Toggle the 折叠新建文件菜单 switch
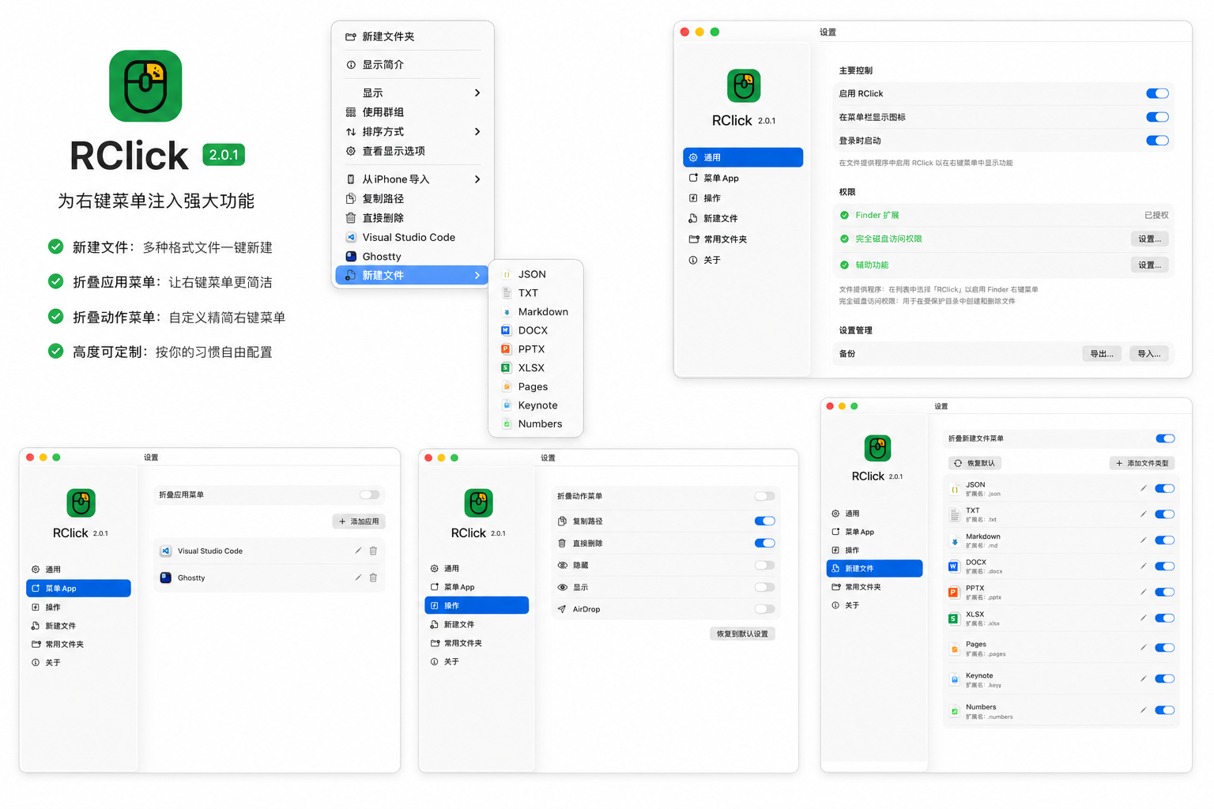 pyautogui.click(x=1165, y=438)
